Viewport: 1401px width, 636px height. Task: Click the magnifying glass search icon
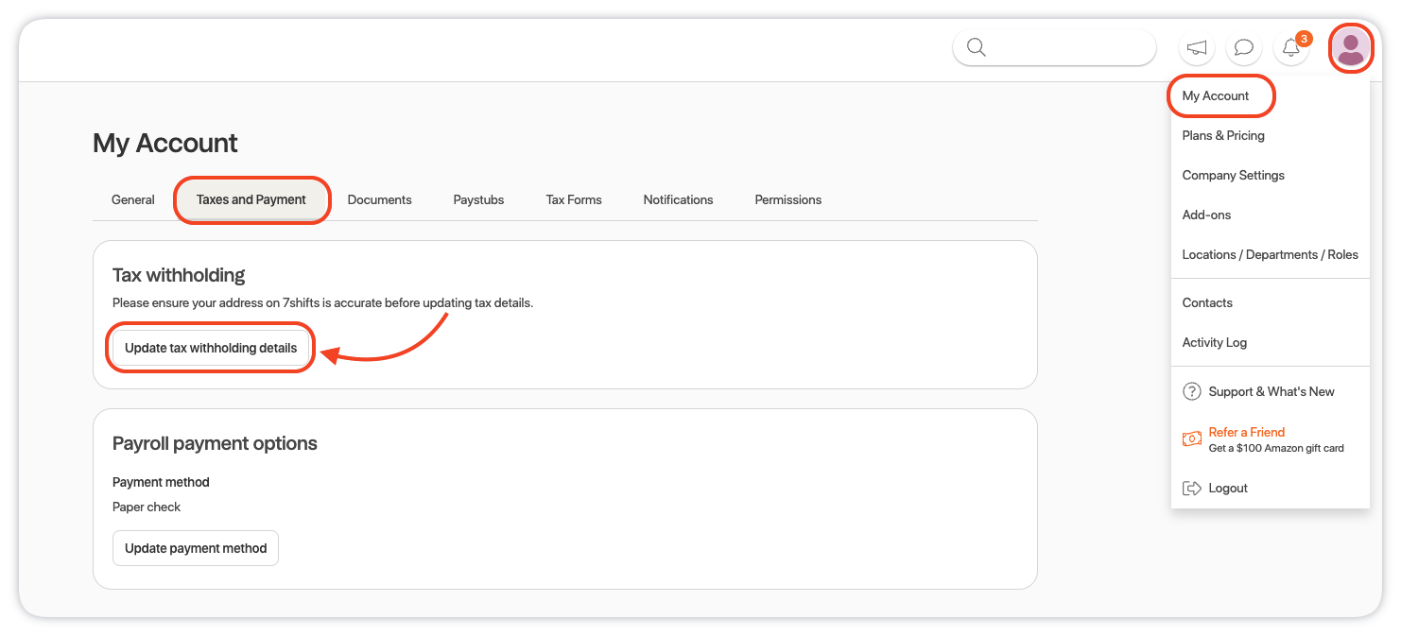click(x=977, y=47)
